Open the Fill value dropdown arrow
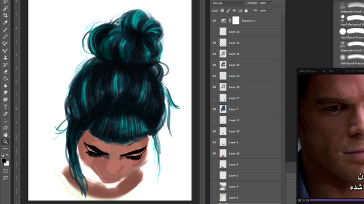The height and width of the screenshot is (204, 364). coord(271,11)
